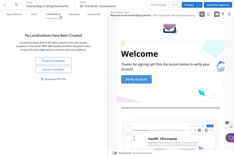Open the draft menu hamburger icon
The width and height of the screenshot is (234, 156).
pos(81,6)
